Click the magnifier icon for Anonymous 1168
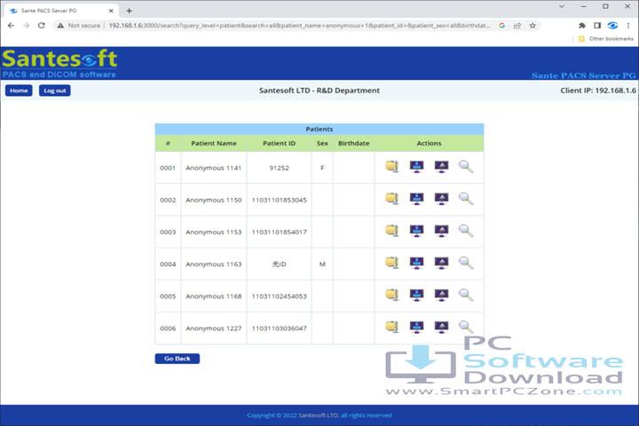 click(466, 295)
